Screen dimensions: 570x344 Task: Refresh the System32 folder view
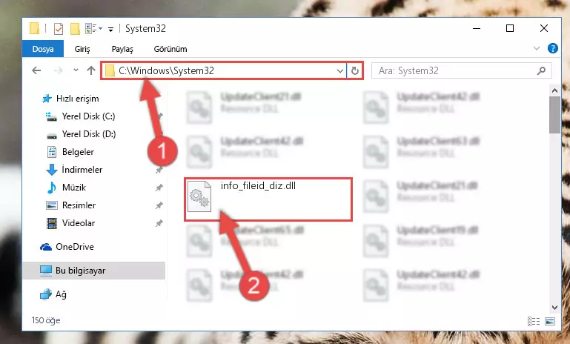click(x=355, y=70)
